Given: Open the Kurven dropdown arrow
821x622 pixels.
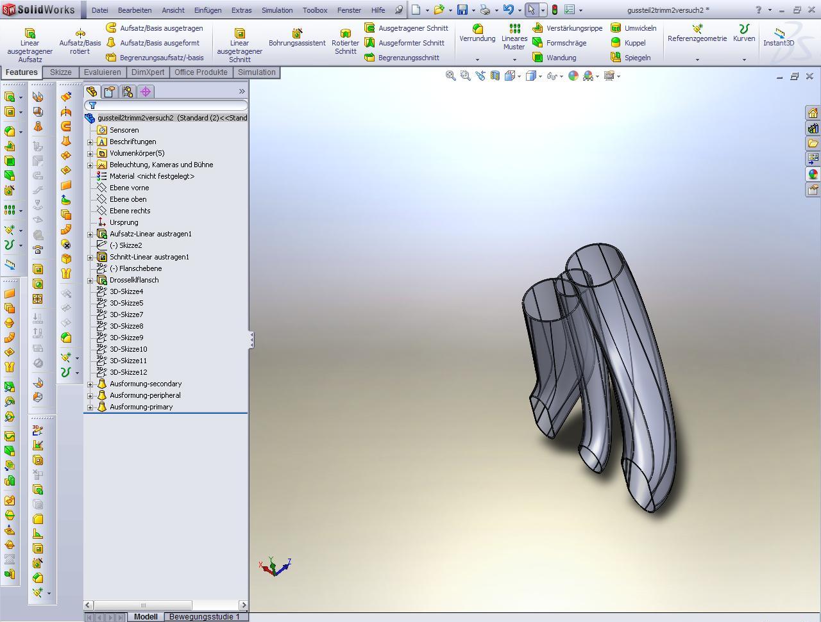Looking at the screenshot, I should coord(744,60).
